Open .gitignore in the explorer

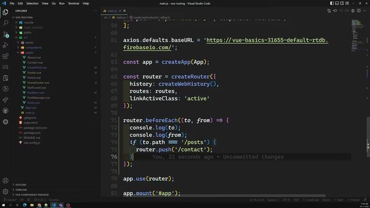click(30, 118)
